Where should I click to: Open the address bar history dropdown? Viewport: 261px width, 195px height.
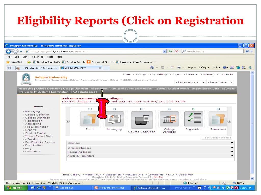pyautogui.click(x=164, y=51)
